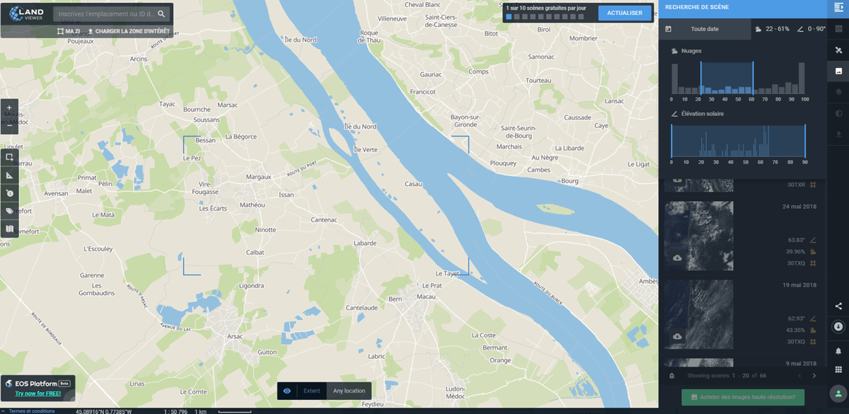Select the Any location search option
Screen dimensions: 849x414
(350, 391)
